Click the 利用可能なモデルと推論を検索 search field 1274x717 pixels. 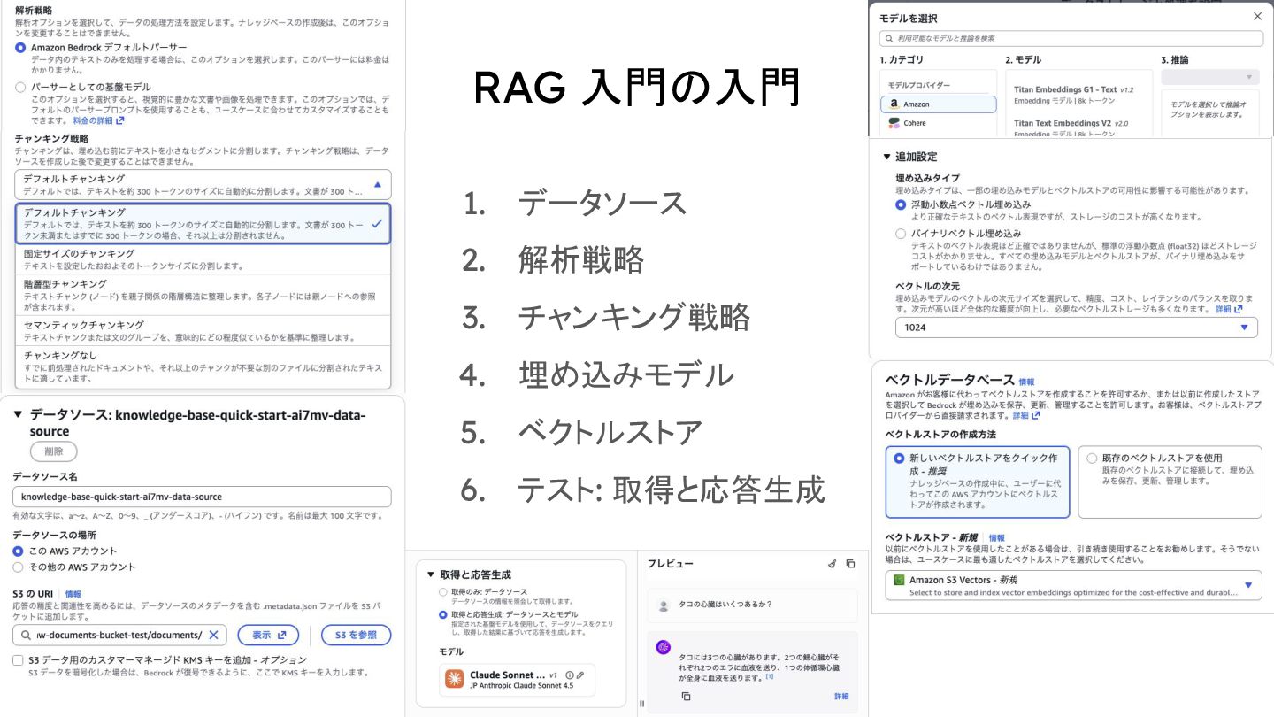click(1071, 38)
